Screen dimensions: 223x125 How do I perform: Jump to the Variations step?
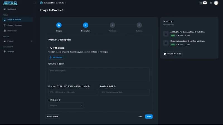tap(112, 25)
